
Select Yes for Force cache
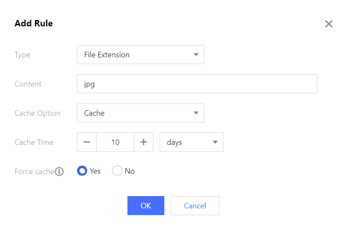pyautogui.click(x=82, y=171)
